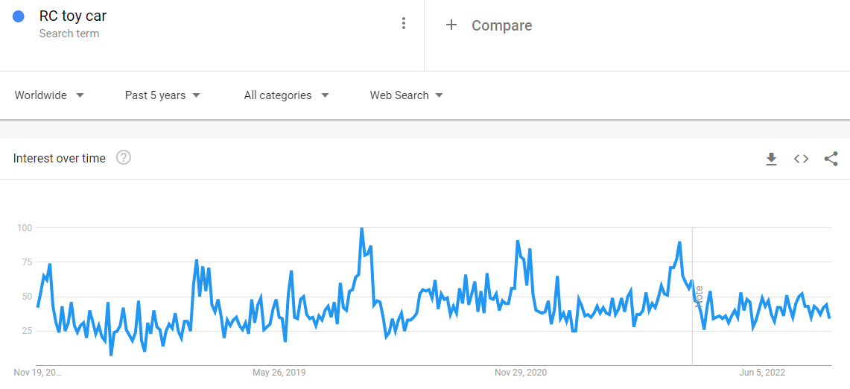
Task: Edit the RC toy car search term
Action: point(73,16)
